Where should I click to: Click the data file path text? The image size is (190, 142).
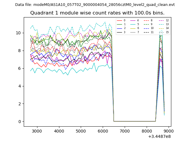95,5
